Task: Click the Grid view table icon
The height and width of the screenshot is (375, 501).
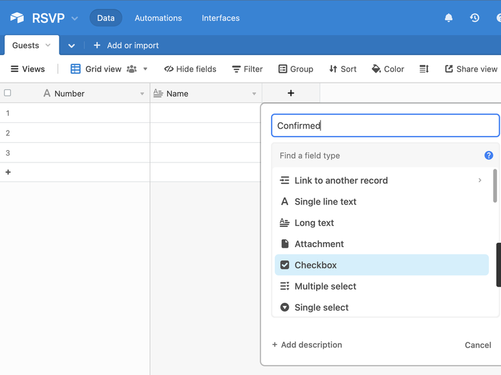Action: 75,69
